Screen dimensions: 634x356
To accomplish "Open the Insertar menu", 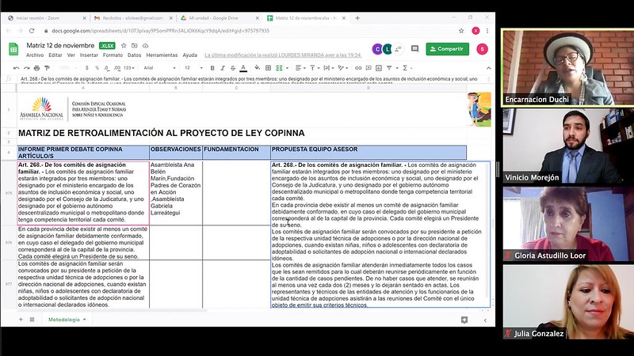I will point(89,55).
